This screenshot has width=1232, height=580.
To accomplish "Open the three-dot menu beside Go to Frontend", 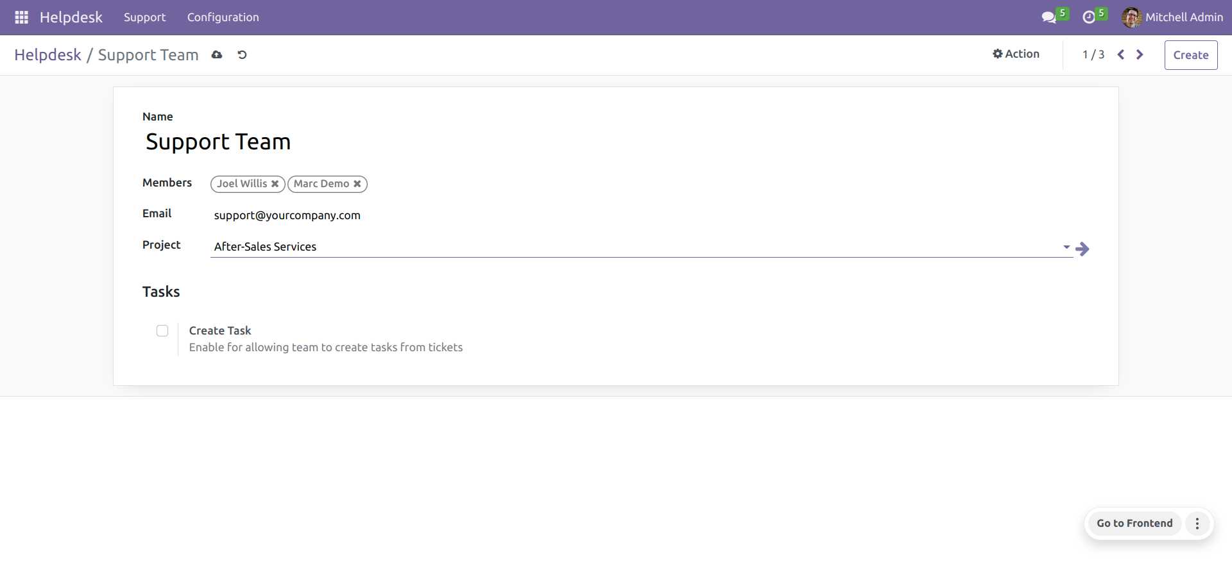I will pyautogui.click(x=1197, y=524).
